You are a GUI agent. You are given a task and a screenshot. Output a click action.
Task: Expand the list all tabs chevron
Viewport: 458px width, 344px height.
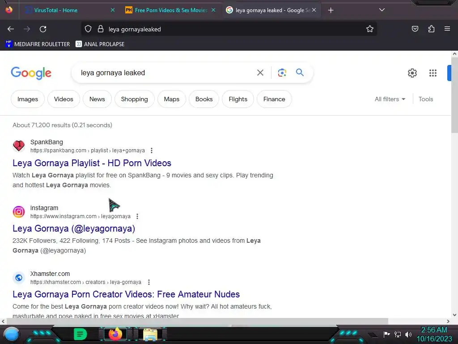pos(382,10)
